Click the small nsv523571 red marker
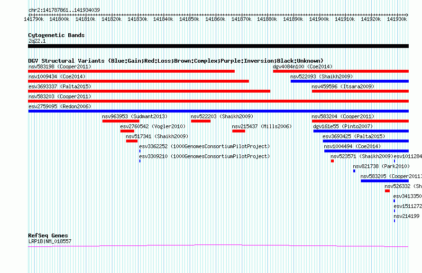 point(332,161)
